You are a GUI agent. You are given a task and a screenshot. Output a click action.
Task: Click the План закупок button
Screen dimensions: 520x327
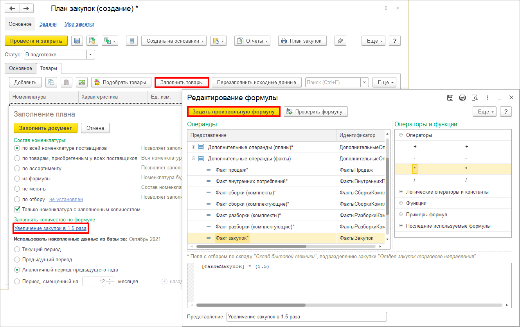[x=302, y=41]
